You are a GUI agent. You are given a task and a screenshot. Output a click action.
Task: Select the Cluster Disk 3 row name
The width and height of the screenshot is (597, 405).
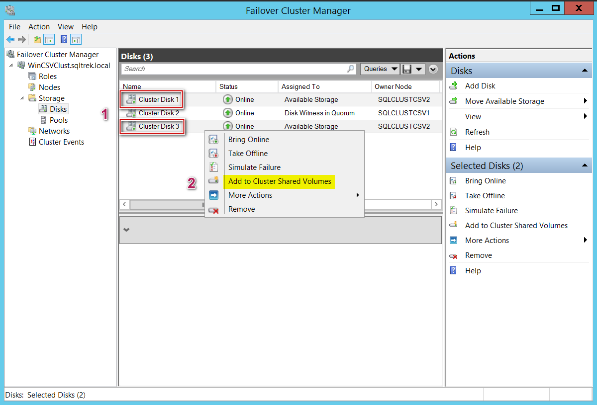[x=159, y=126]
